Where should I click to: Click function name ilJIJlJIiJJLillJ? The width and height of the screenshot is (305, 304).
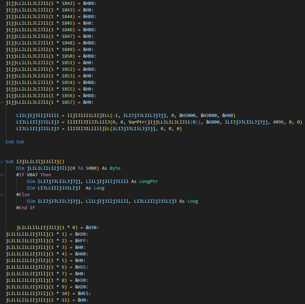(89, 122)
